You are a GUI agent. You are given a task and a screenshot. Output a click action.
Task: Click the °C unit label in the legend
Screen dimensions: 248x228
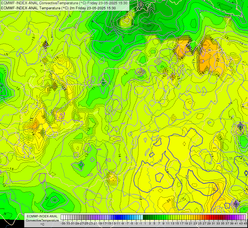click(42, 224)
